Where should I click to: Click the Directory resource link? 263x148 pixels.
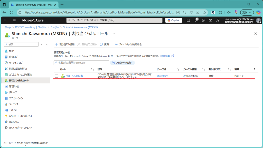pos(162,76)
